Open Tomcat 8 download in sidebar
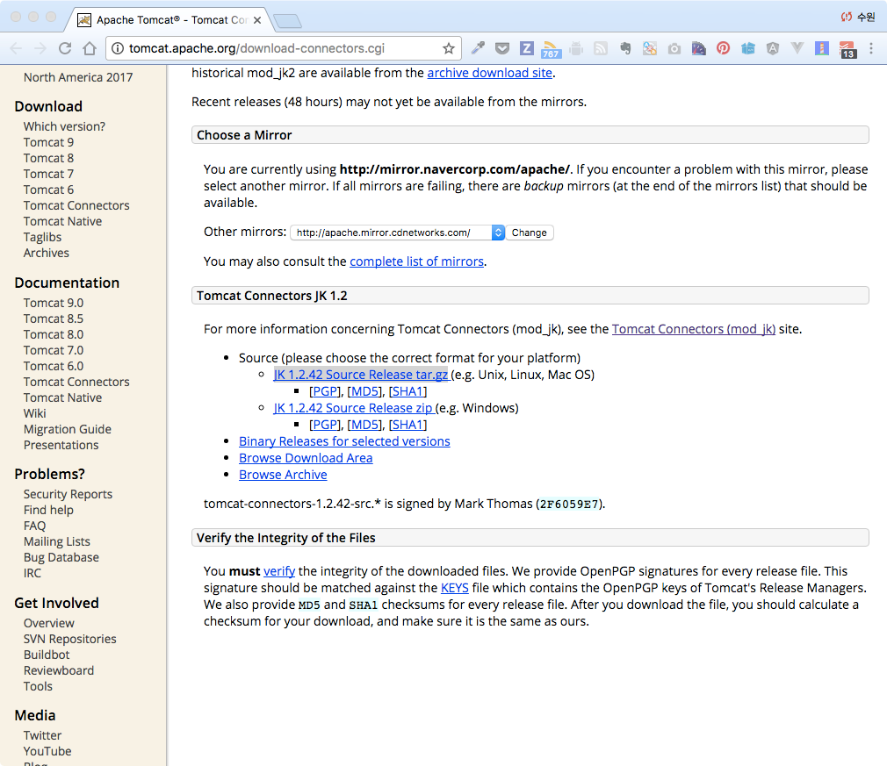The width and height of the screenshot is (887, 766). (x=48, y=158)
